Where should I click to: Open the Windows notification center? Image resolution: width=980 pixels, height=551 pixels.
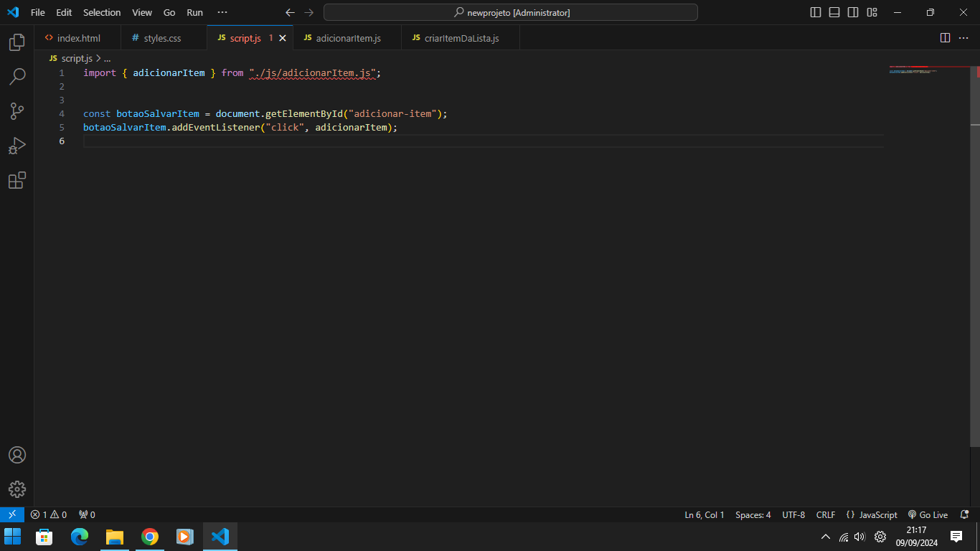tap(956, 537)
